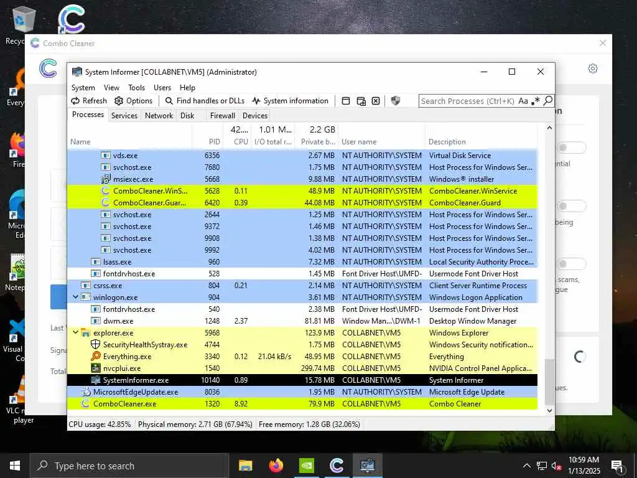Click the search magnifier in search box

click(547, 100)
